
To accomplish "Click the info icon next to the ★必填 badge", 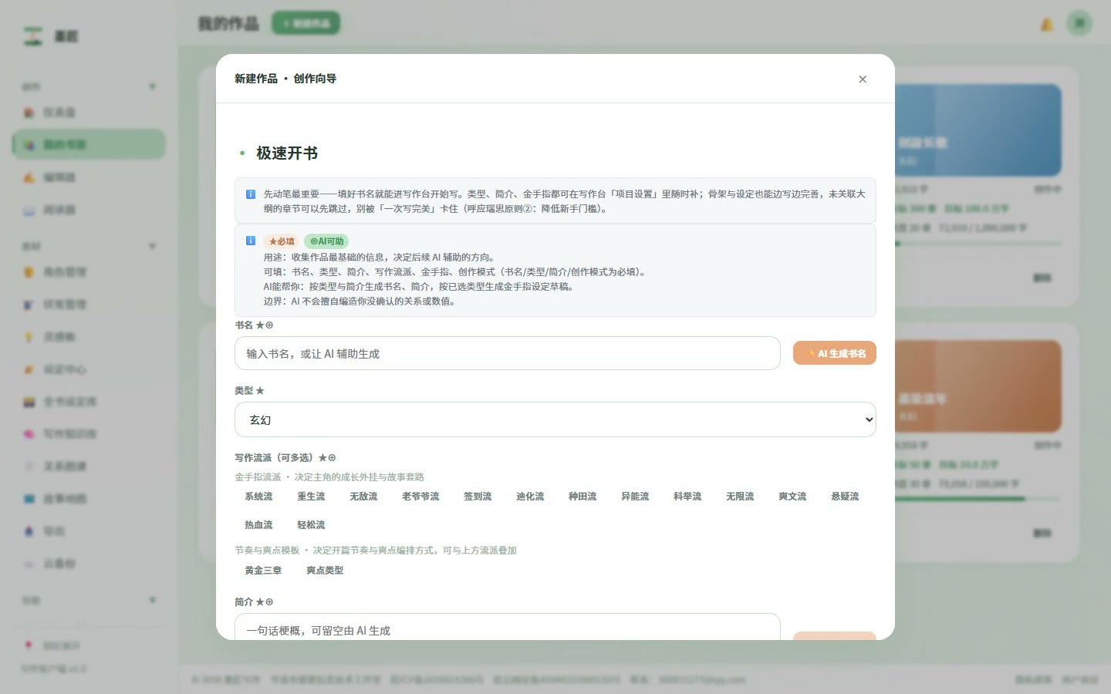I will [250, 241].
